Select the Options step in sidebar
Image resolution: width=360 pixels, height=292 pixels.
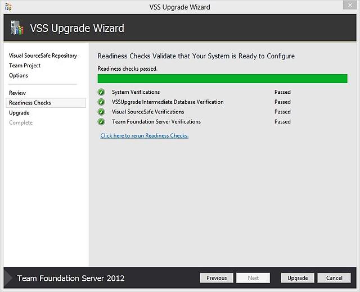coord(19,75)
